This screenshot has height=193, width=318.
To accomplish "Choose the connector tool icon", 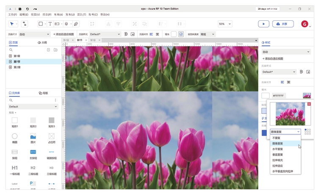I will pyautogui.click(x=25, y=24).
